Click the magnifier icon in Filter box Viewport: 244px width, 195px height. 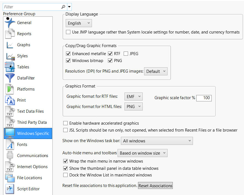point(63,7)
